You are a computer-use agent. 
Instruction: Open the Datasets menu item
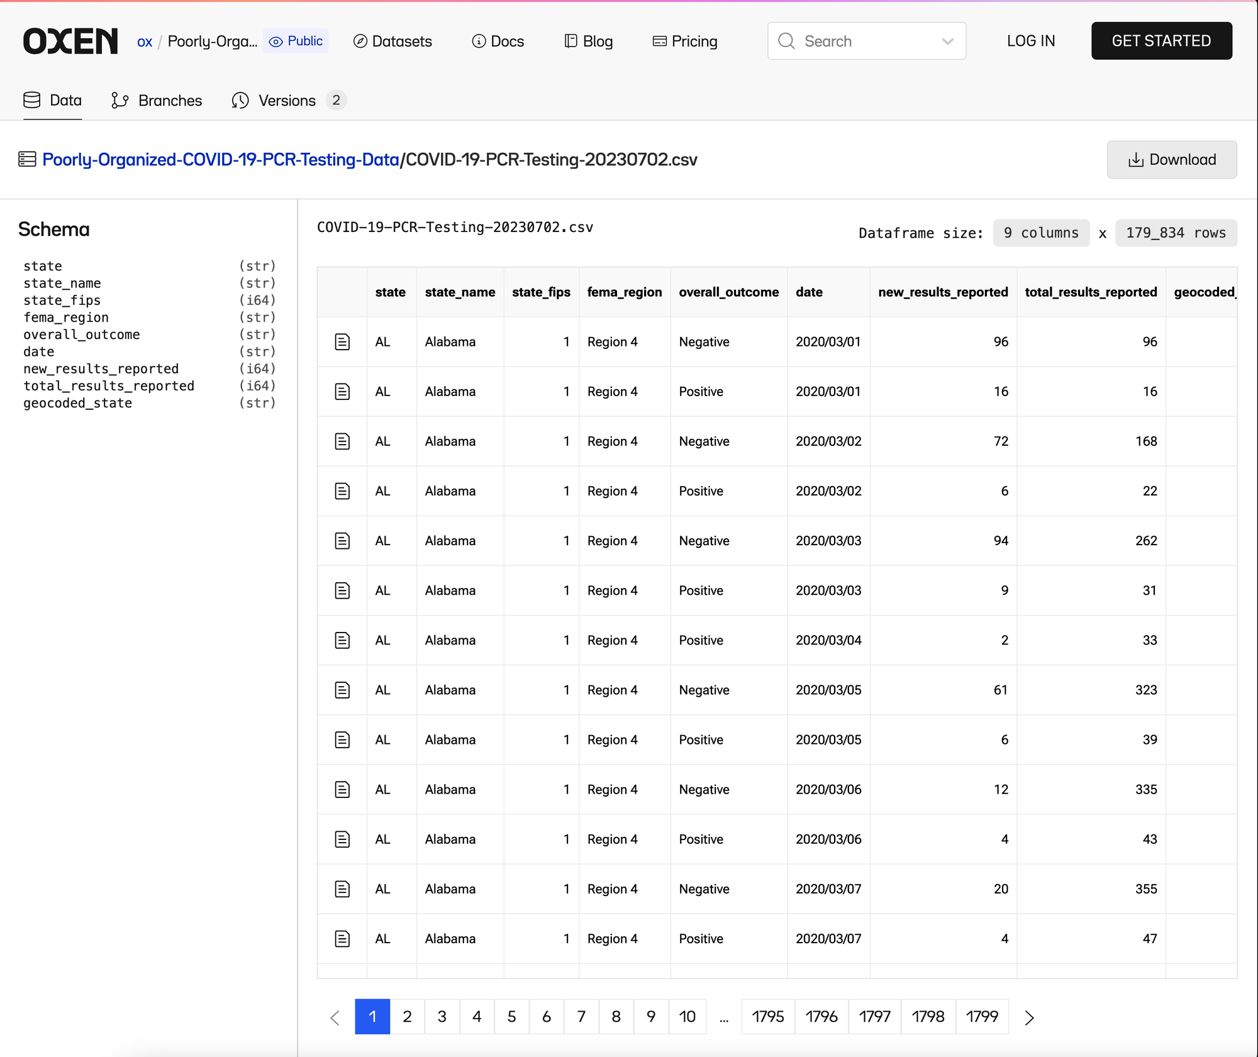coord(393,42)
